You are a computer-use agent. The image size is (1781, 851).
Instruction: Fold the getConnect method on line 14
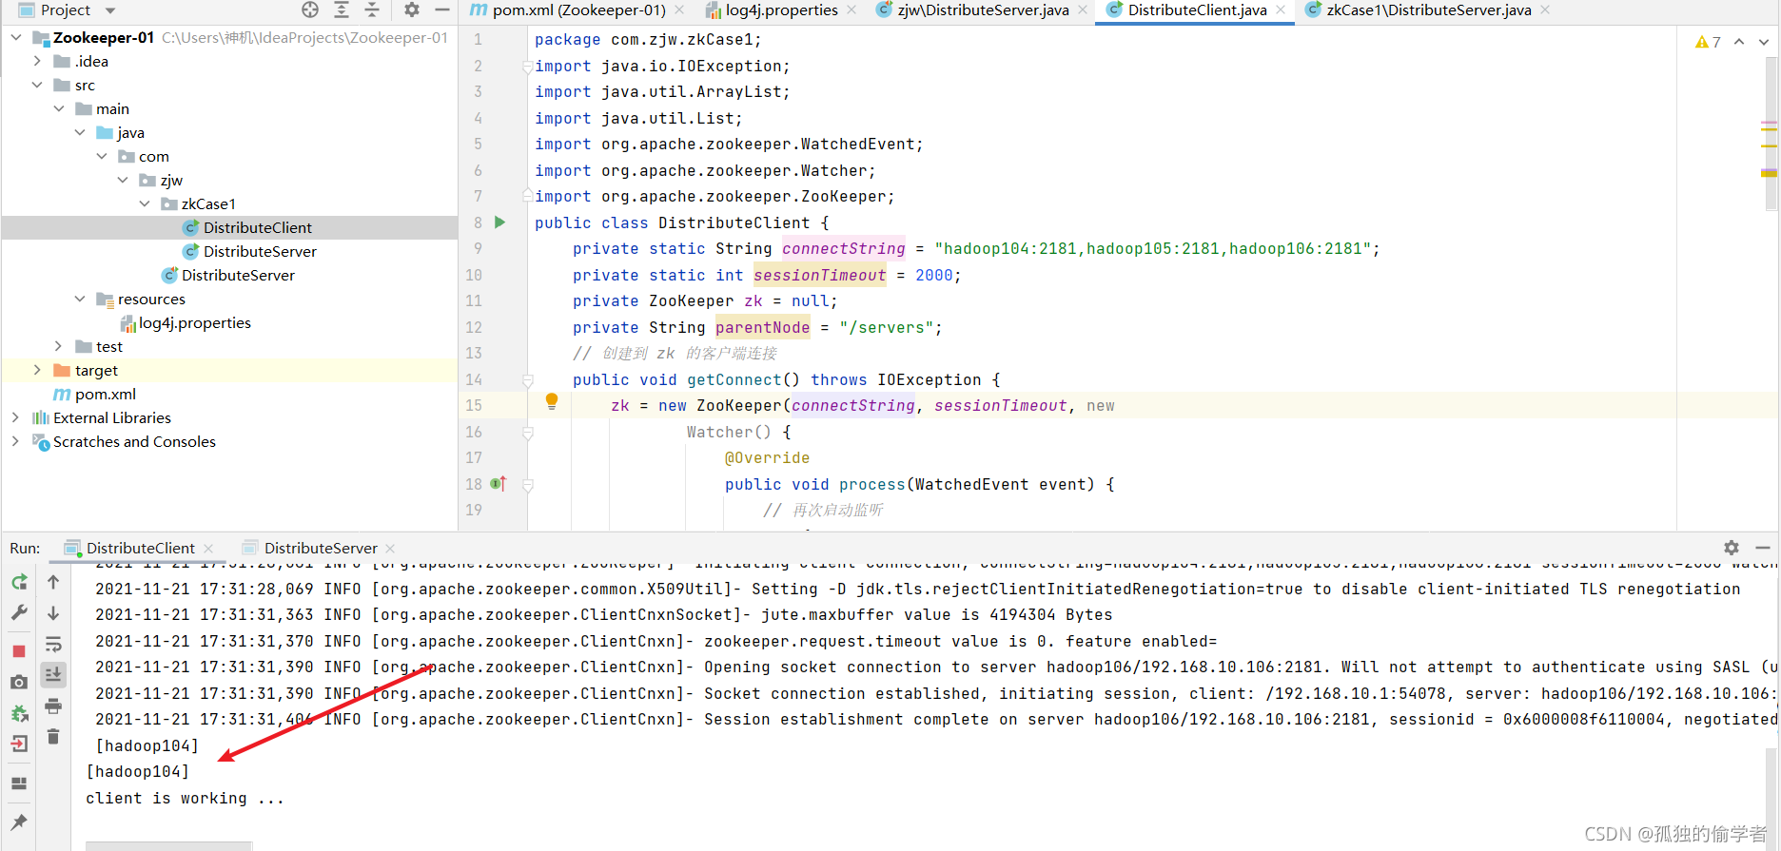click(x=528, y=380)
